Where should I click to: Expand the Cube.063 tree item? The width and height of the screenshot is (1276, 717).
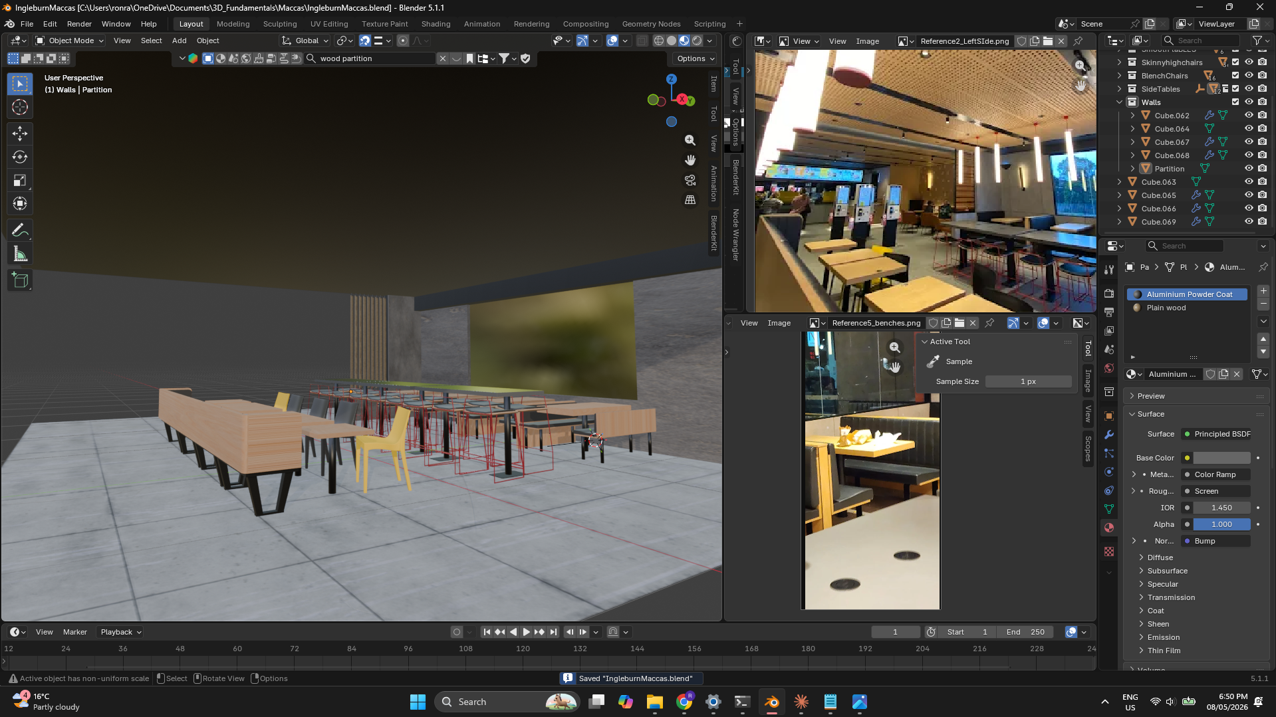click(x=1120, y=182)
